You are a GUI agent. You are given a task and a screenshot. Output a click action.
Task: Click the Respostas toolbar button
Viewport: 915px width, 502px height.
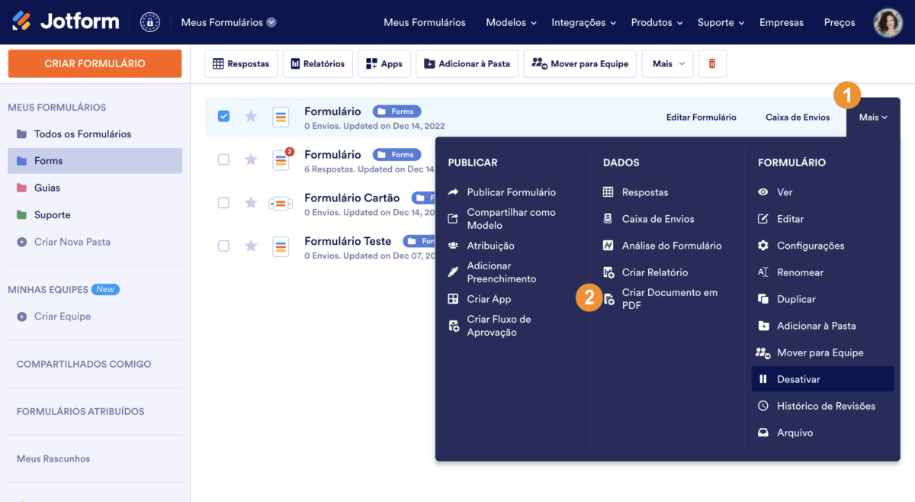241,64
